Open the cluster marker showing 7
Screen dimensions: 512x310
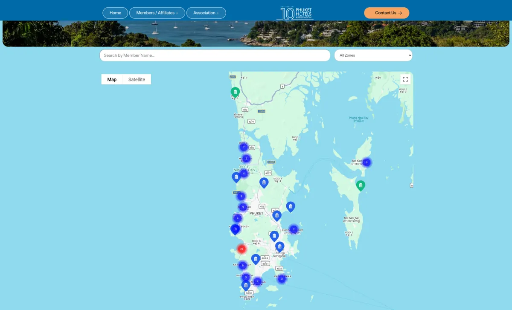click(244, 147)
